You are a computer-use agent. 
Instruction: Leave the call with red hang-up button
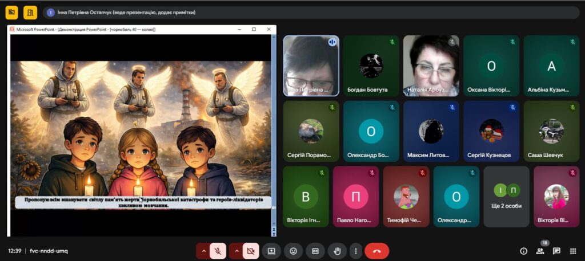(x=376, y=251)
